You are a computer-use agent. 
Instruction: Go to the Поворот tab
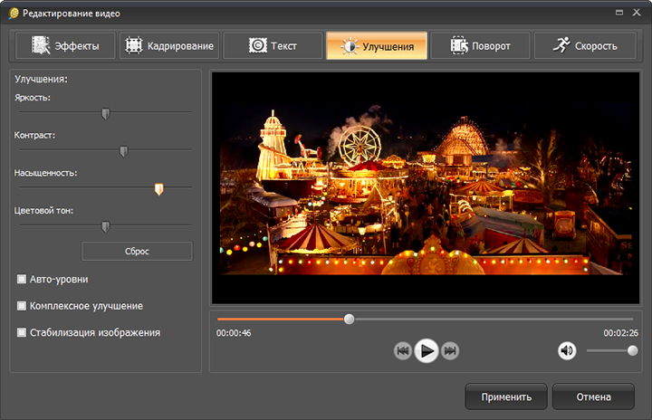click(x=479, y=45)
